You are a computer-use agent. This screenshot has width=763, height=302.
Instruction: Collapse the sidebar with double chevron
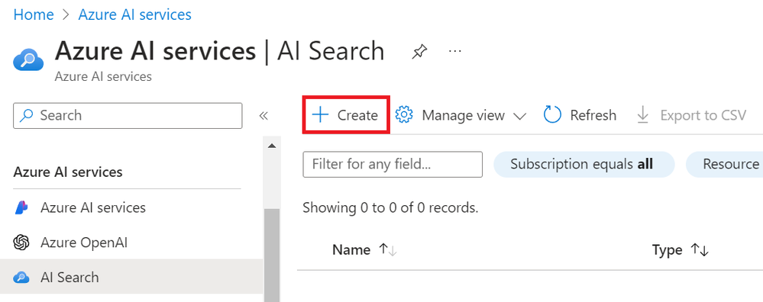tap(263, 116)
